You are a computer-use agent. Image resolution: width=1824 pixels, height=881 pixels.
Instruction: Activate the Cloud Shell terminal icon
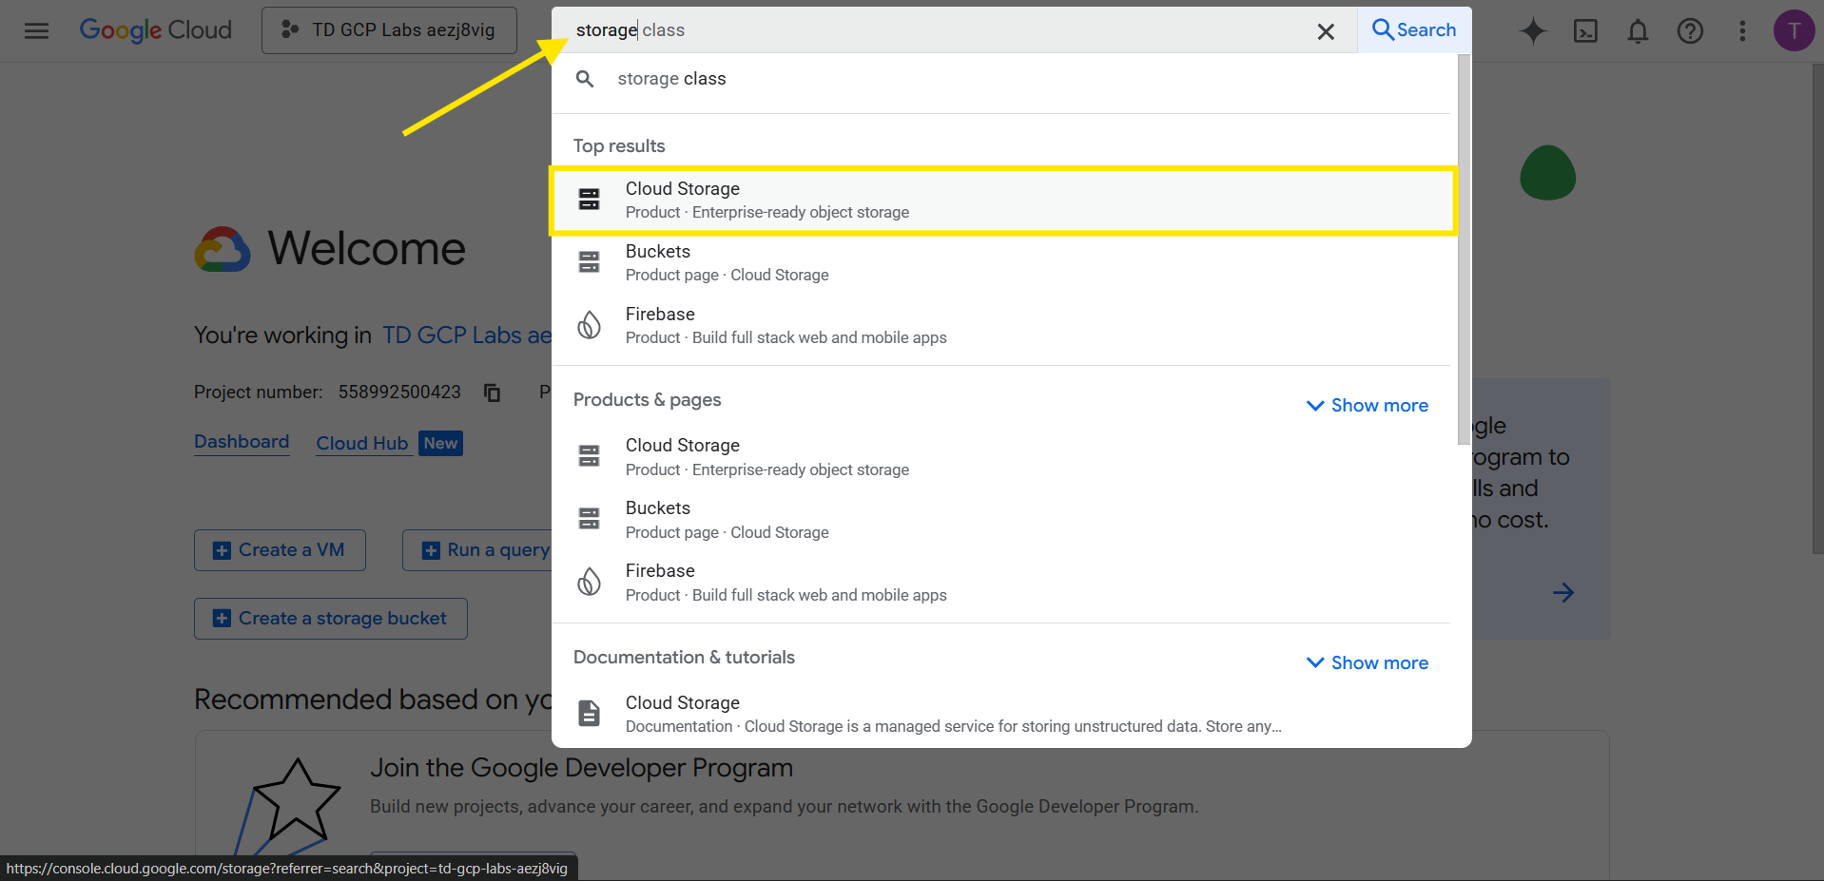coord(1585,31)
